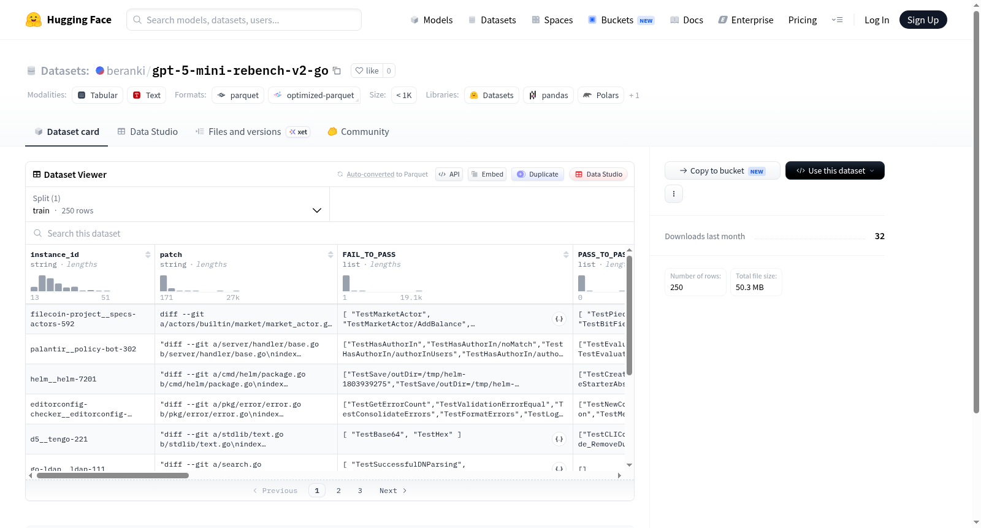Click Copy to bucket button
The image size is (981, 528).
click(722, 170)
